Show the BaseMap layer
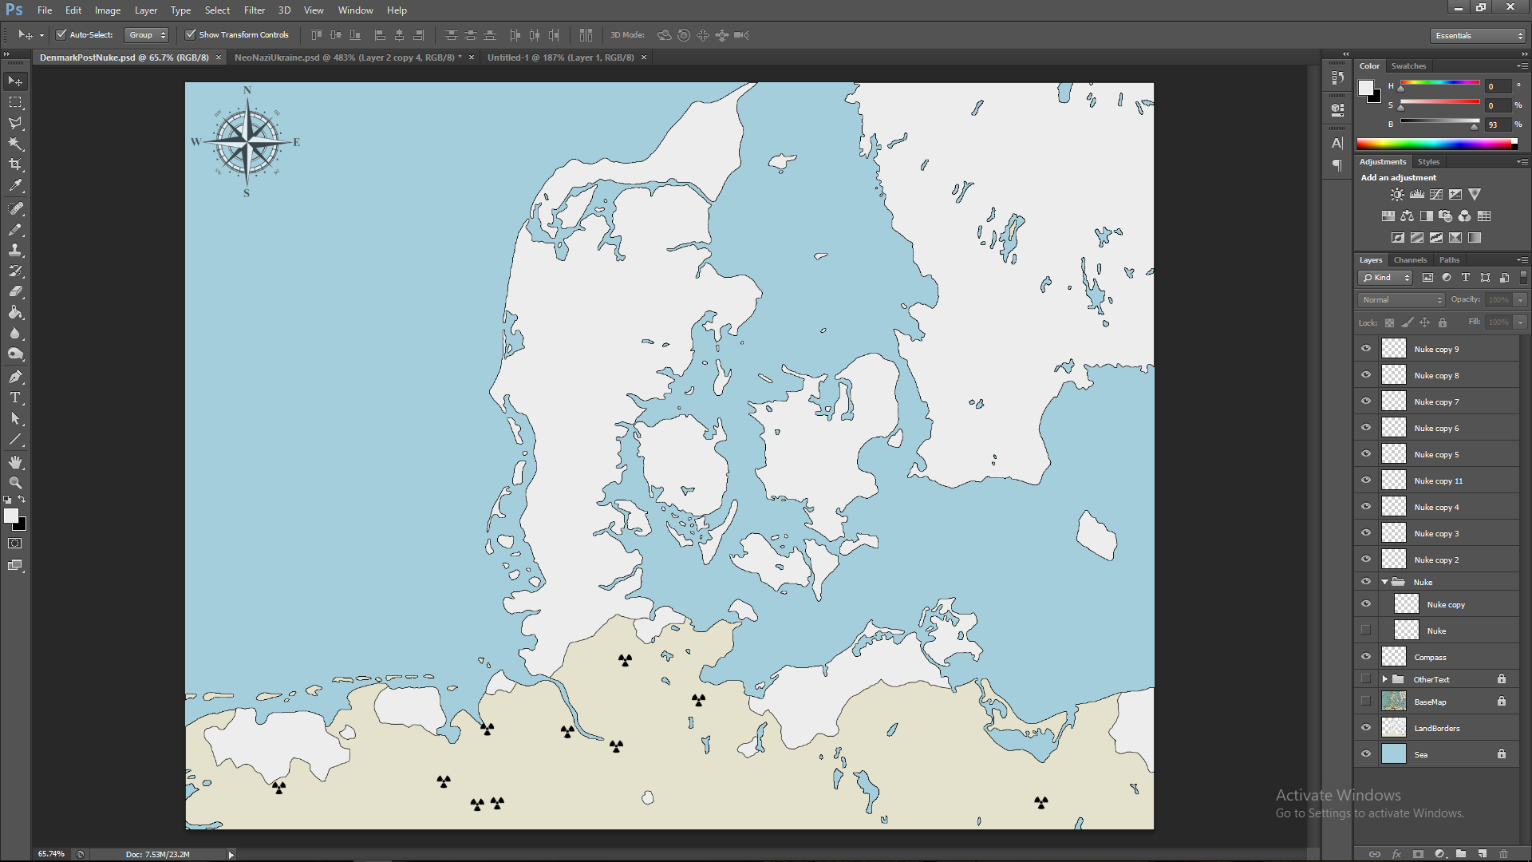 pos(1366,702)
